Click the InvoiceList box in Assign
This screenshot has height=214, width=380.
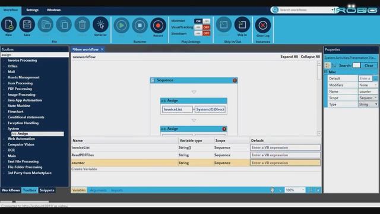tap(177, 109)
